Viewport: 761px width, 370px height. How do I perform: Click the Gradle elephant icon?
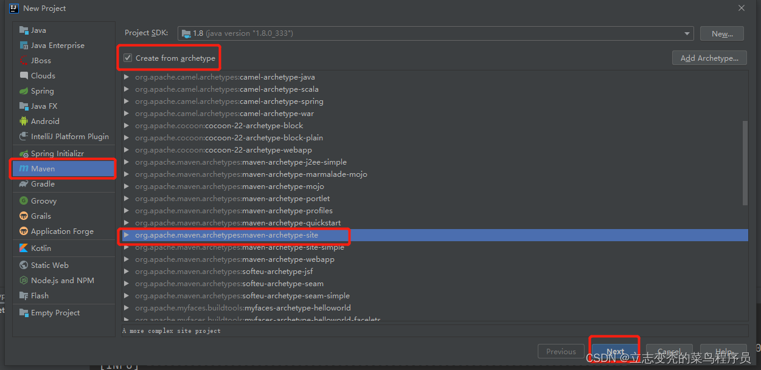24,184
